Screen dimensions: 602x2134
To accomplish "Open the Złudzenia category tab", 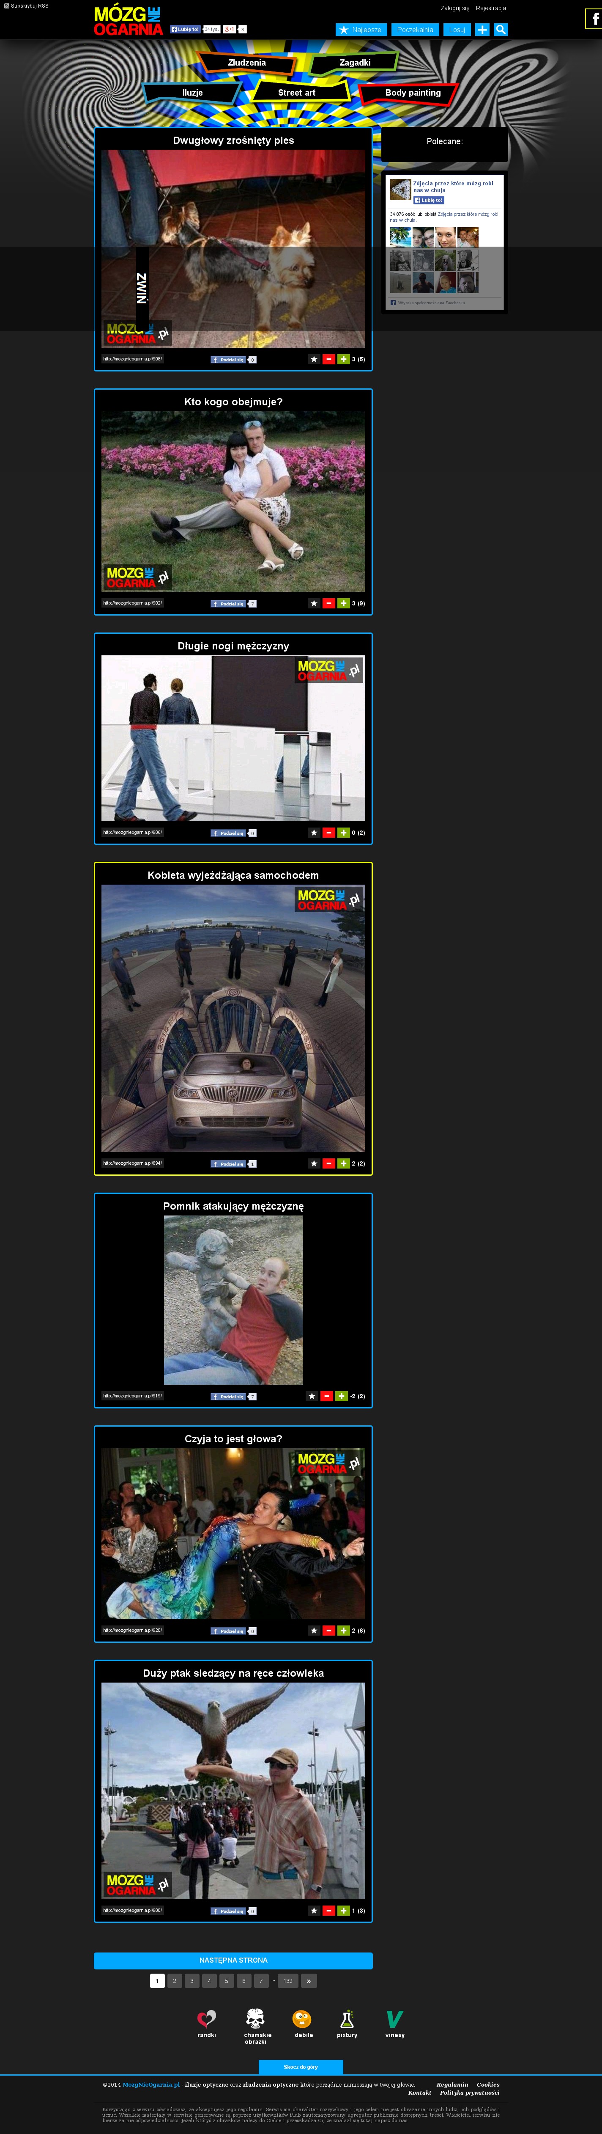I will [247, 63].
